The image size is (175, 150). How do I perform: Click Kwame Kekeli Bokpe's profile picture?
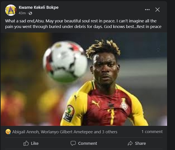coord(11,10)
